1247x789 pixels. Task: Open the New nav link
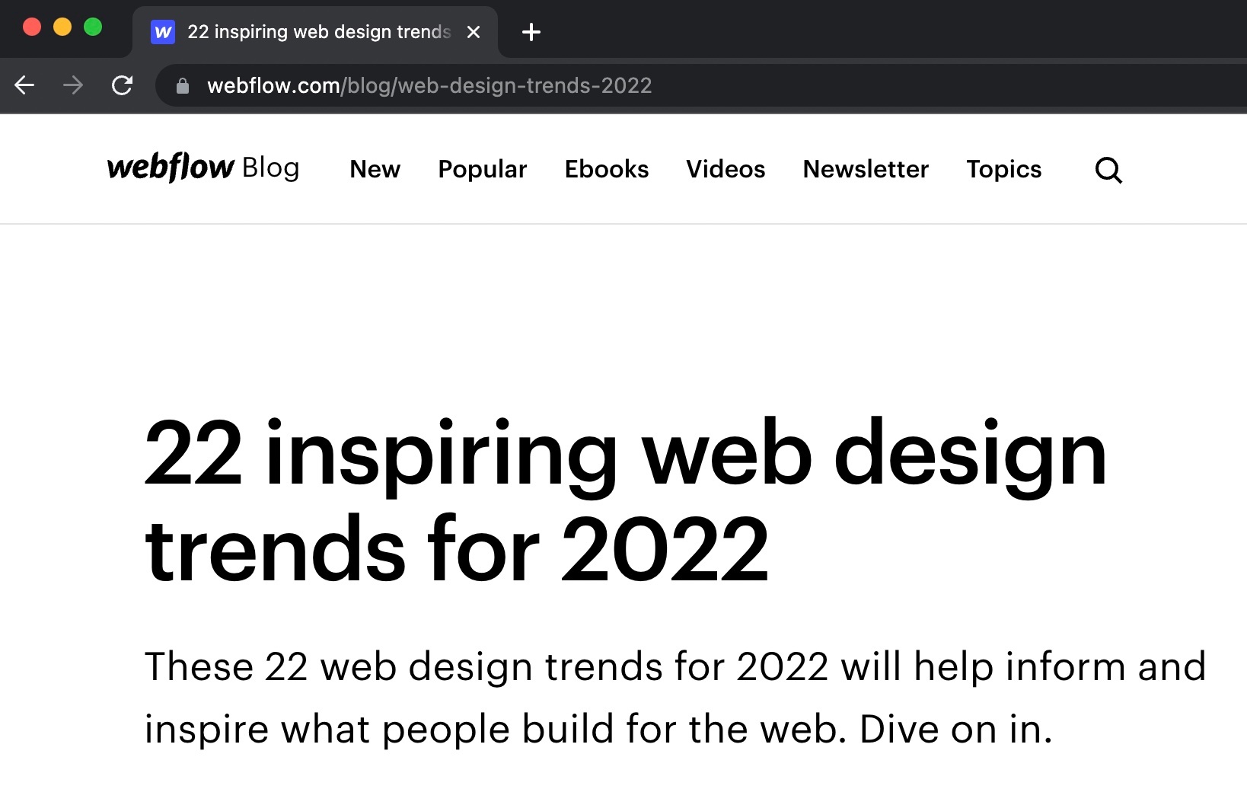click(375, 169)
